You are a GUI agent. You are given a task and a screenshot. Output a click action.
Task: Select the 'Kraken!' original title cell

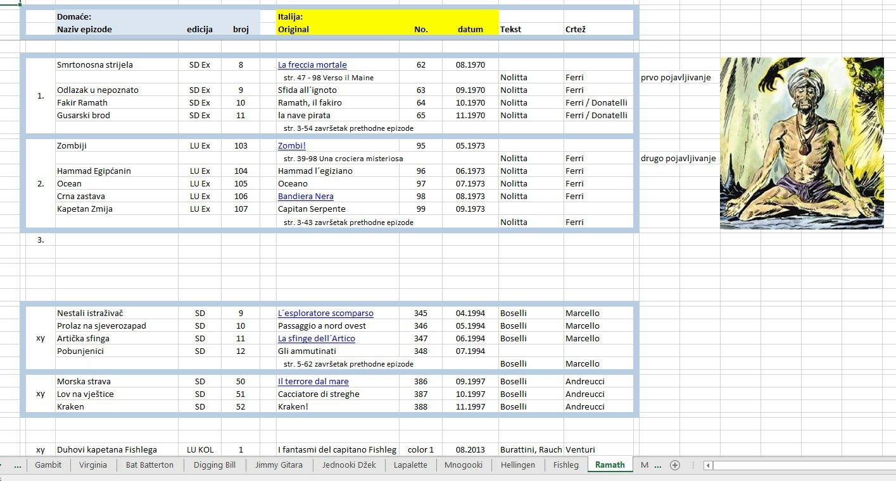(338, 407)
